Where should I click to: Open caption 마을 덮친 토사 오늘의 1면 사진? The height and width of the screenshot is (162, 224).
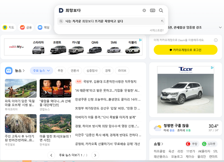coord(55,138)
